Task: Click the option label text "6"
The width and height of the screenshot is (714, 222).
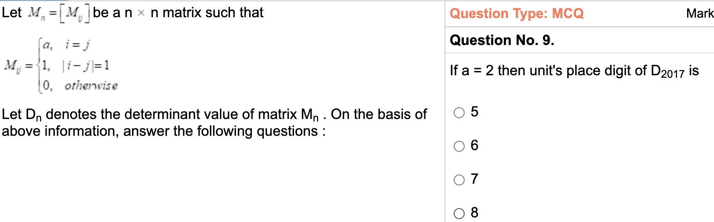Action: pyautogui.click(x=474, y=145)
